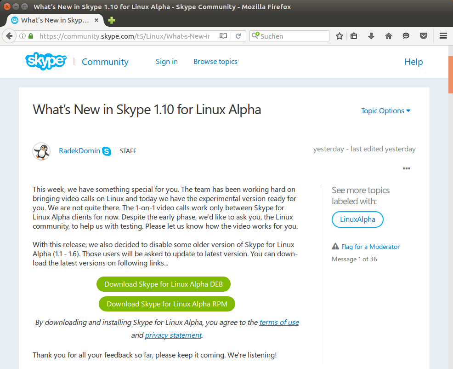Go to the Firefox home page icon
Image resolution: width=453 pixels, height=369 pixels.
coord(389,36)
